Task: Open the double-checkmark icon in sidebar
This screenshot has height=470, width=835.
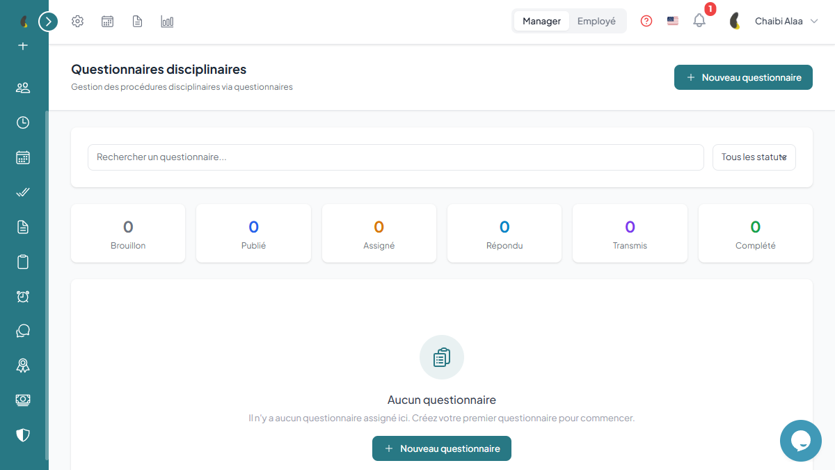Action: [23, 192]
